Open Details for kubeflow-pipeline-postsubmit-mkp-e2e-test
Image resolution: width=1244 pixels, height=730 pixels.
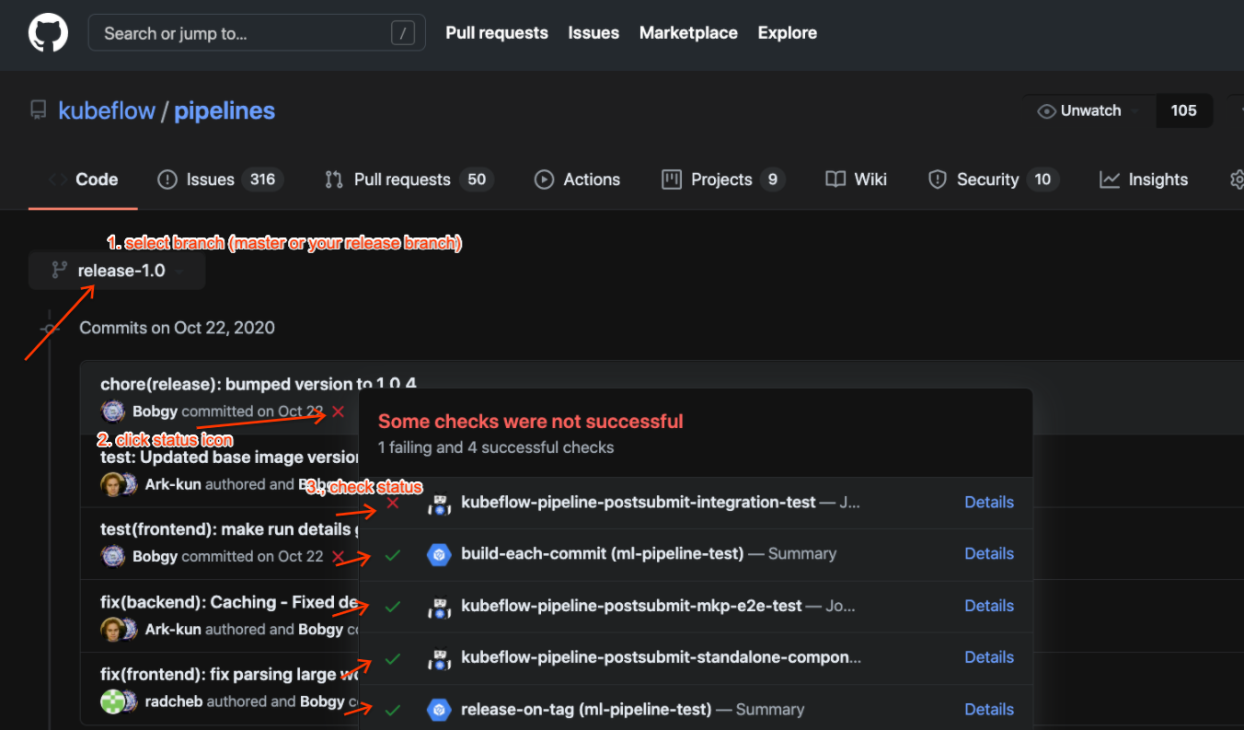989,606
